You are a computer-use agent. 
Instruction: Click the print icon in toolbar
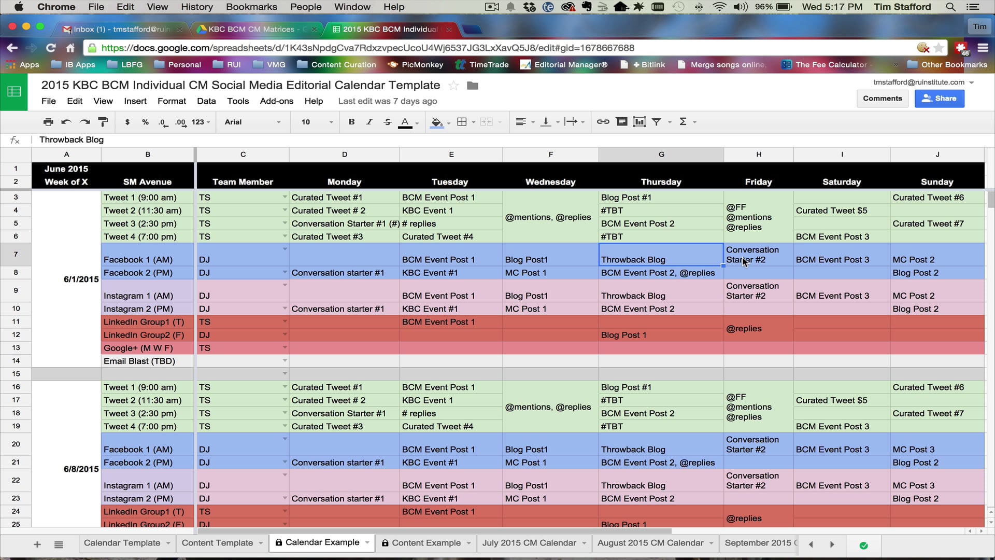click(48, 122)
